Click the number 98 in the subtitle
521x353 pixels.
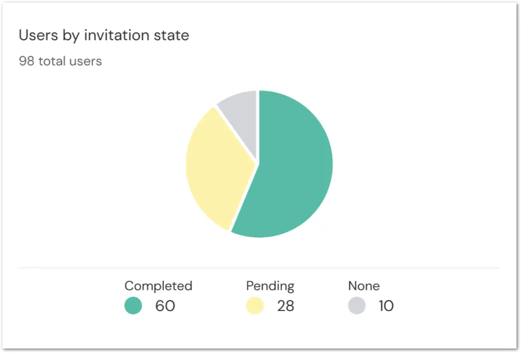[27, 61]
